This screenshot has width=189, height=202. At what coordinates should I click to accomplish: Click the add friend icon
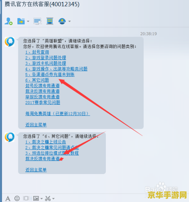(x=8, y=21)
